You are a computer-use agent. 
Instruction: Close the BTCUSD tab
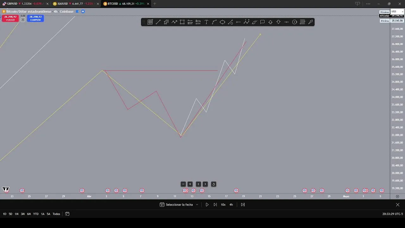148,4
